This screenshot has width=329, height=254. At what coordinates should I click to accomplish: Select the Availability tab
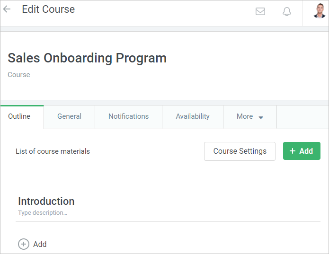(193, 116)
